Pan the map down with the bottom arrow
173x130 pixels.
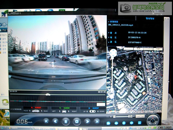click(113, 56)
